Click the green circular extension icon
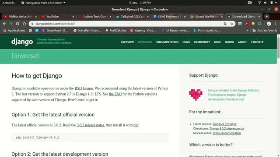 point(259,24)
